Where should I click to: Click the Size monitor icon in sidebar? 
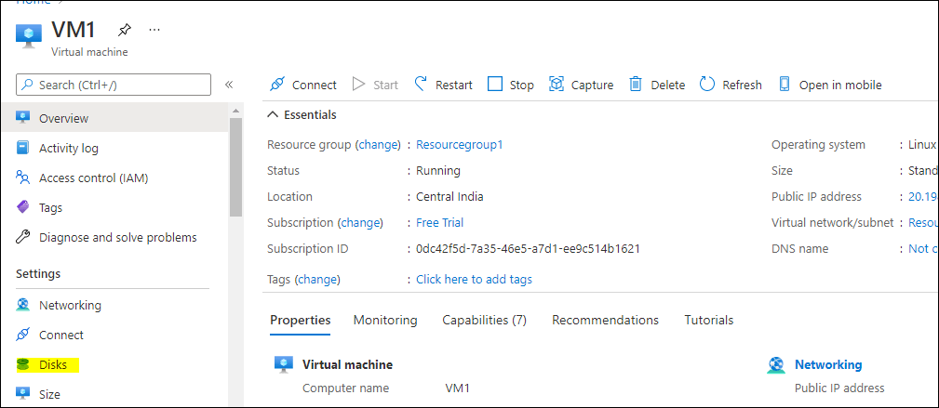22,394
